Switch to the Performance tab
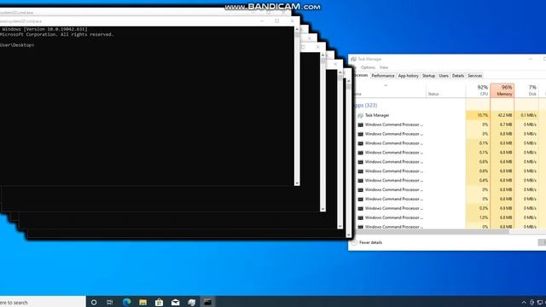Viewport: 546px width, 307px height. click(x=383, y=76)
